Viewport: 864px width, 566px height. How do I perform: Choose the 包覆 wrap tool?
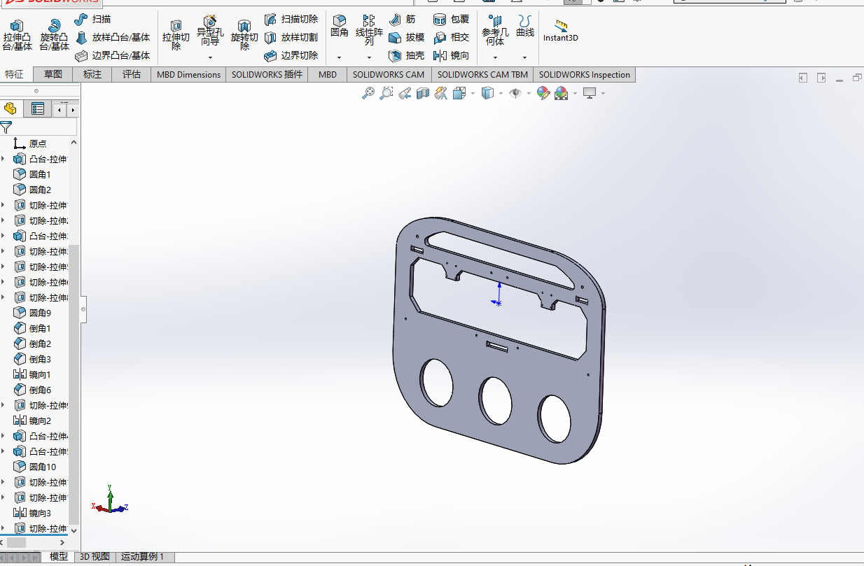pyautogui.click(x=452, y=19)
